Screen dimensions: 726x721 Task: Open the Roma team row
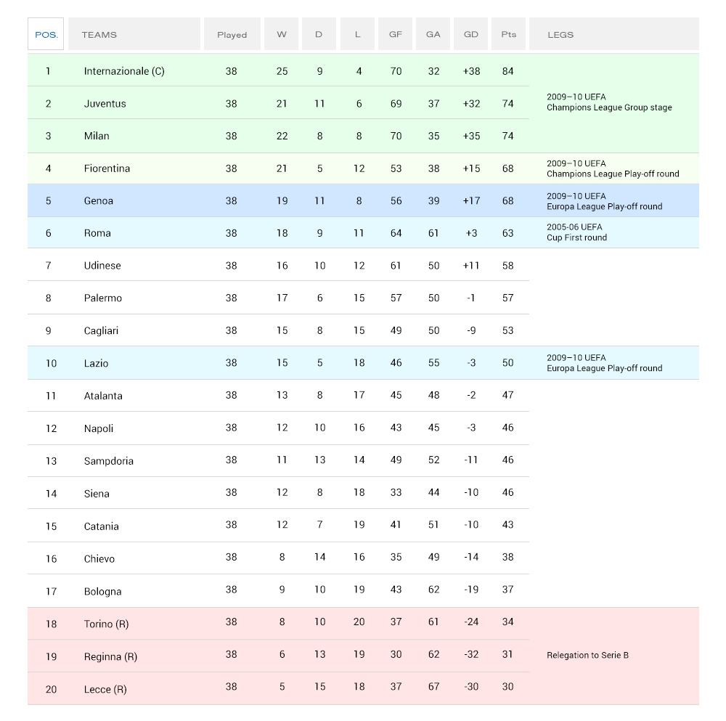pyautogui.click(x=97, y=233)
